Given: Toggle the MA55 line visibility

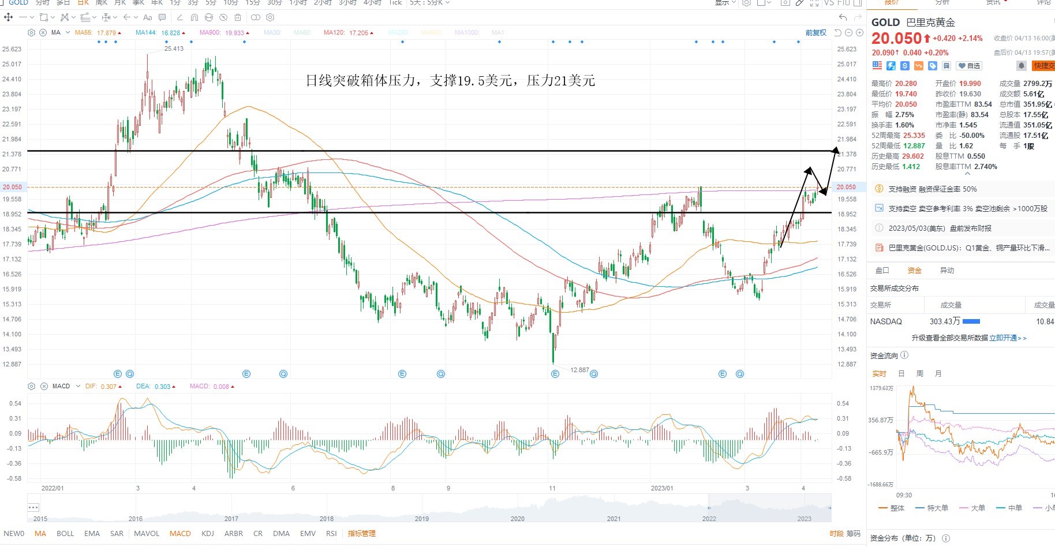Looking at the screenshot, I should click(x=98, y=32).
